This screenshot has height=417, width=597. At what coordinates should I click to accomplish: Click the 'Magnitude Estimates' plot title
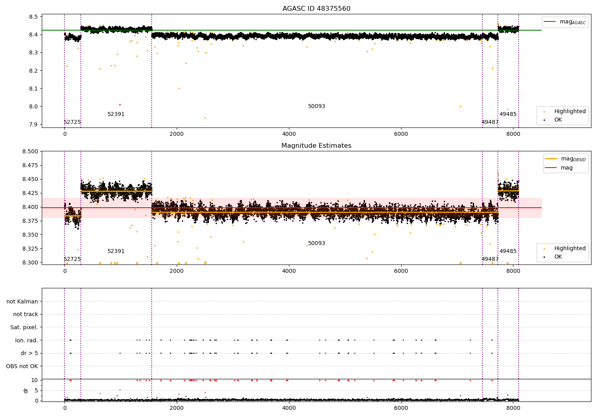click(x=316, y=146)
